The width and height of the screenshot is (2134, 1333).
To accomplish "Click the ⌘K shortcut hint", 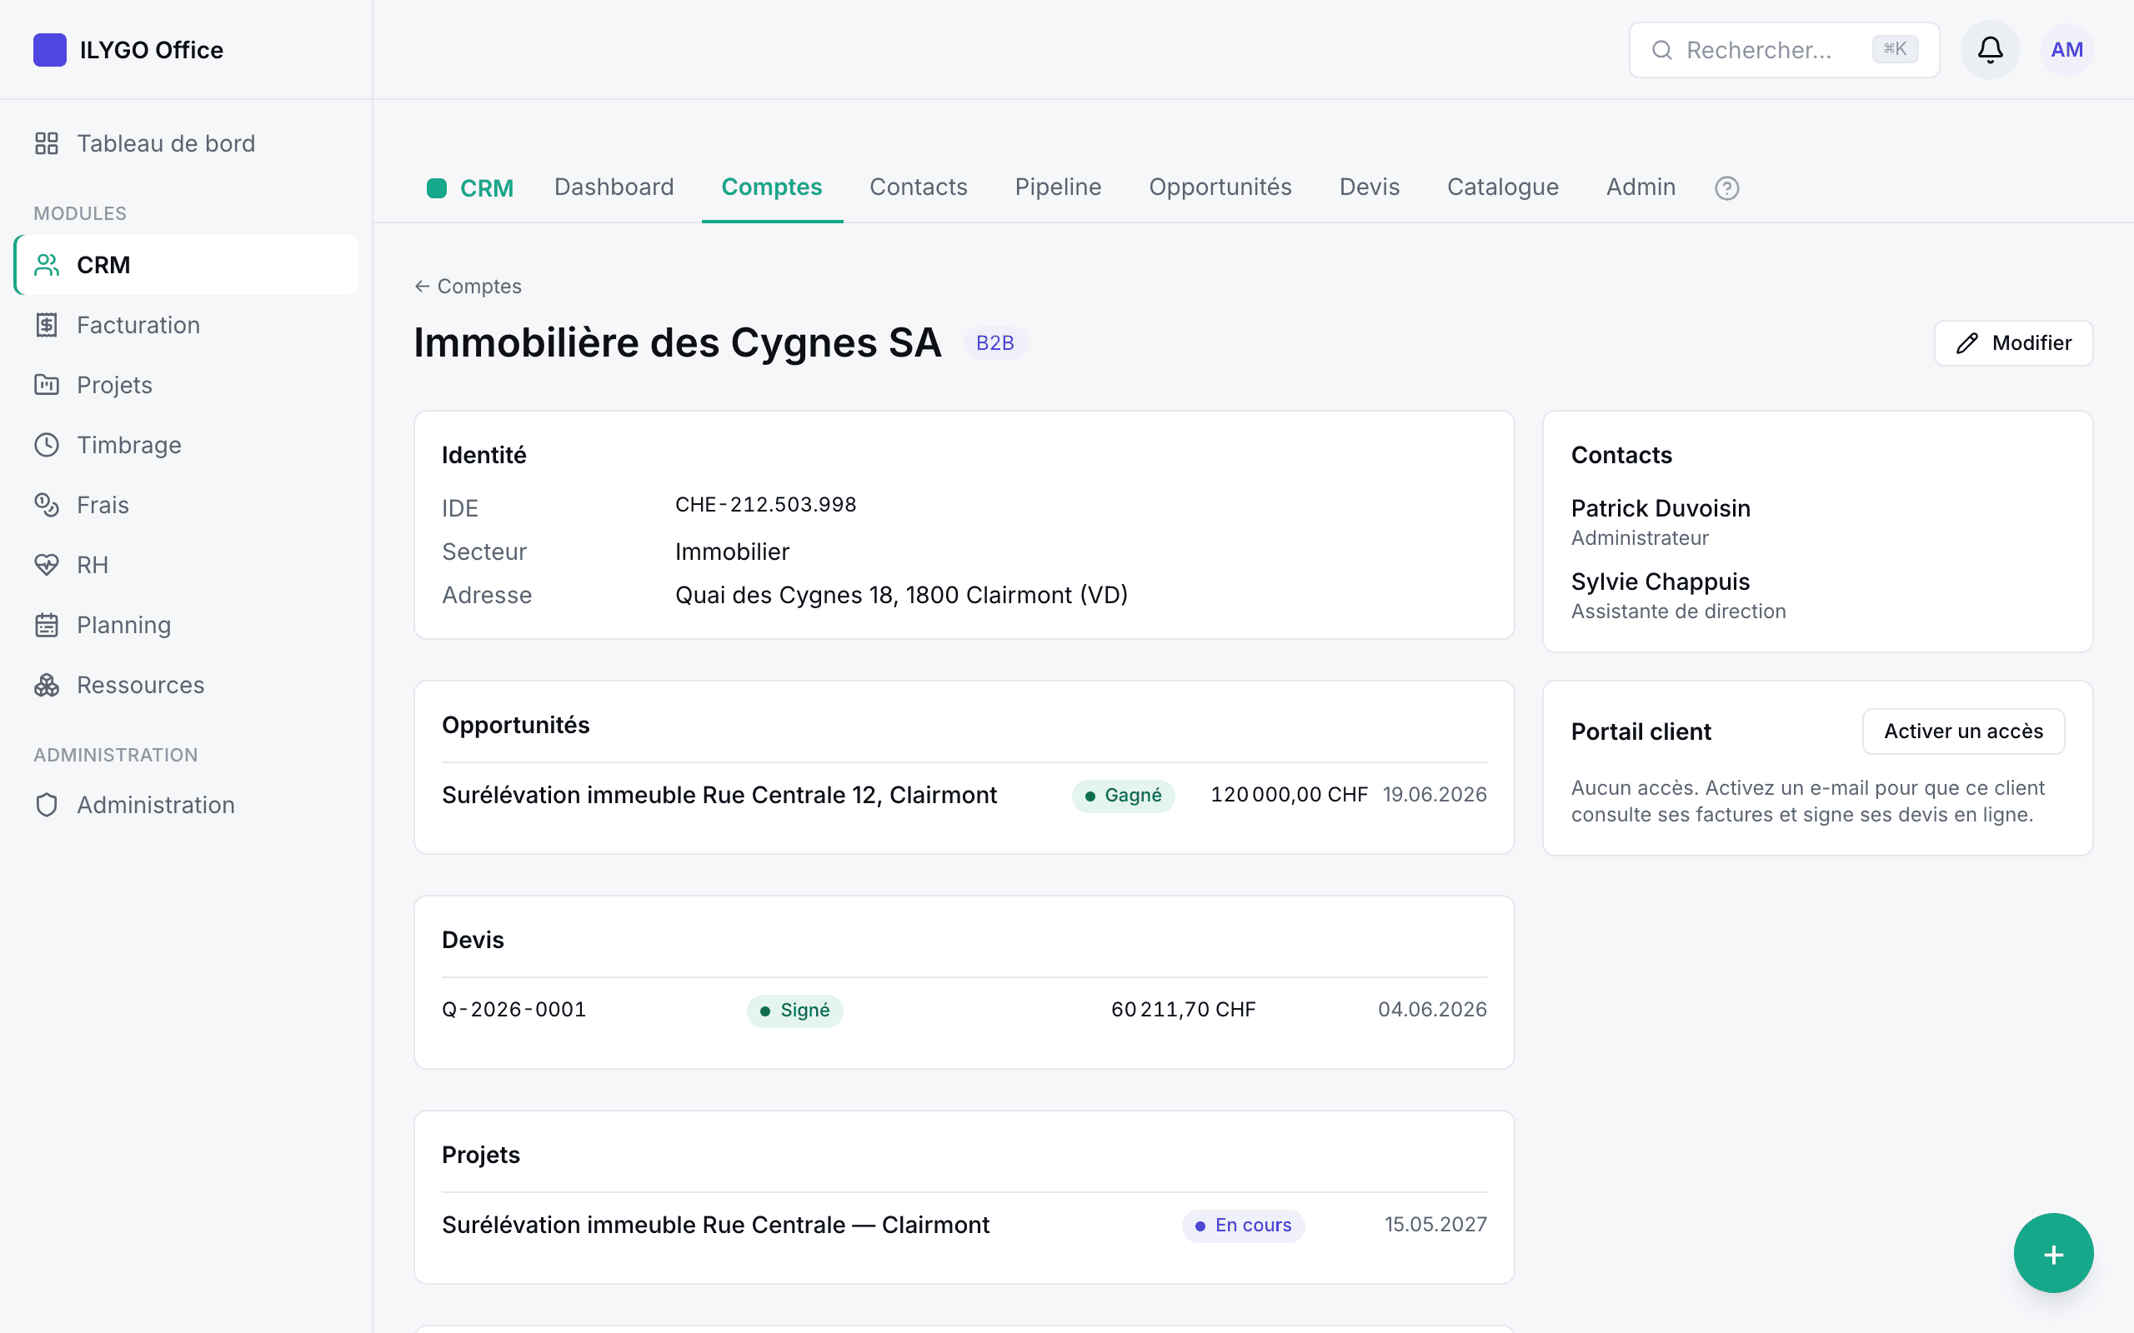I will [x=1894, y=49].
